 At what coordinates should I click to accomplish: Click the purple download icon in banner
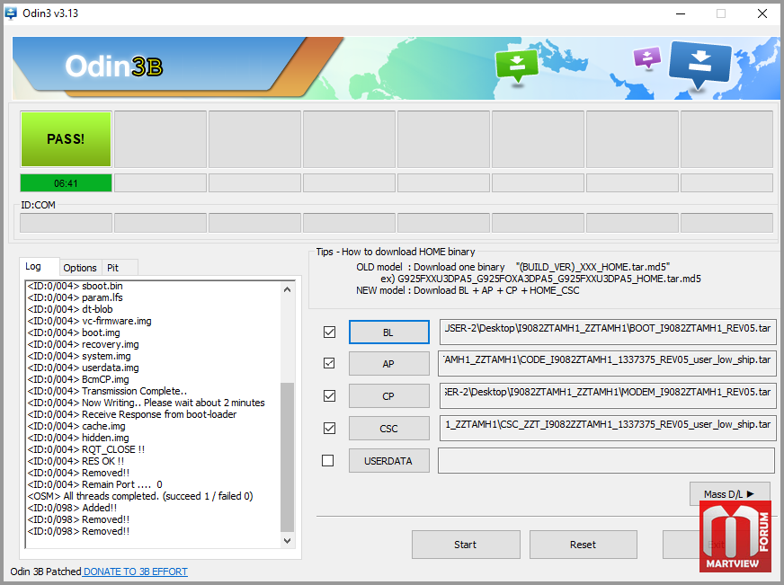[646, 58]
